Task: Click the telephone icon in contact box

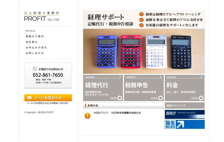Action: click(35, 69)
